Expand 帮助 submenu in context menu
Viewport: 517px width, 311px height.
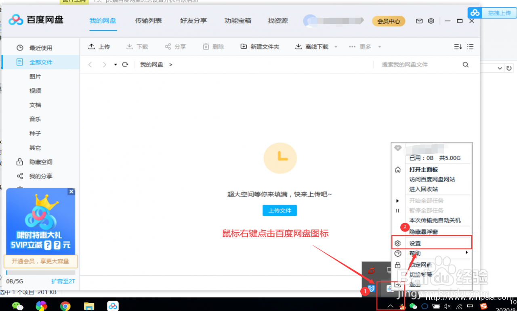coord(432,253)
